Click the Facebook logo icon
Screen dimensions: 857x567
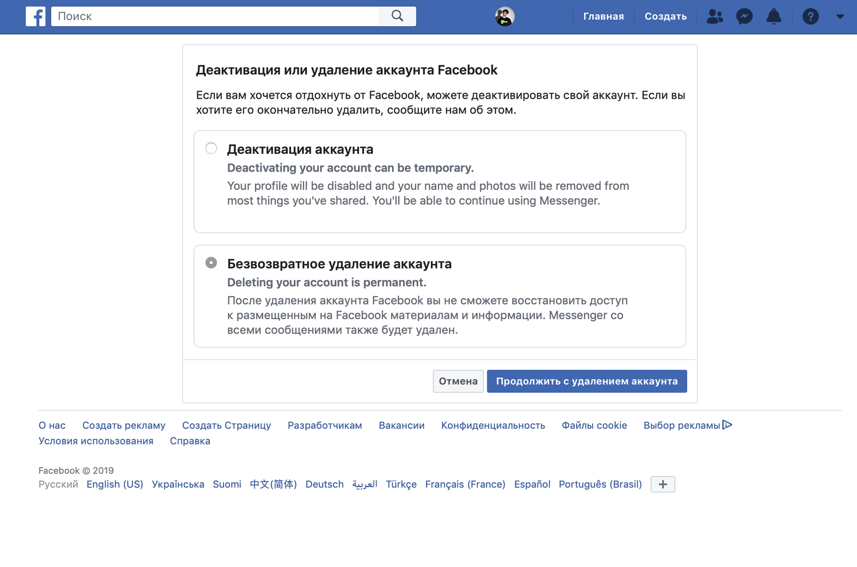click(x=35, y=17)
